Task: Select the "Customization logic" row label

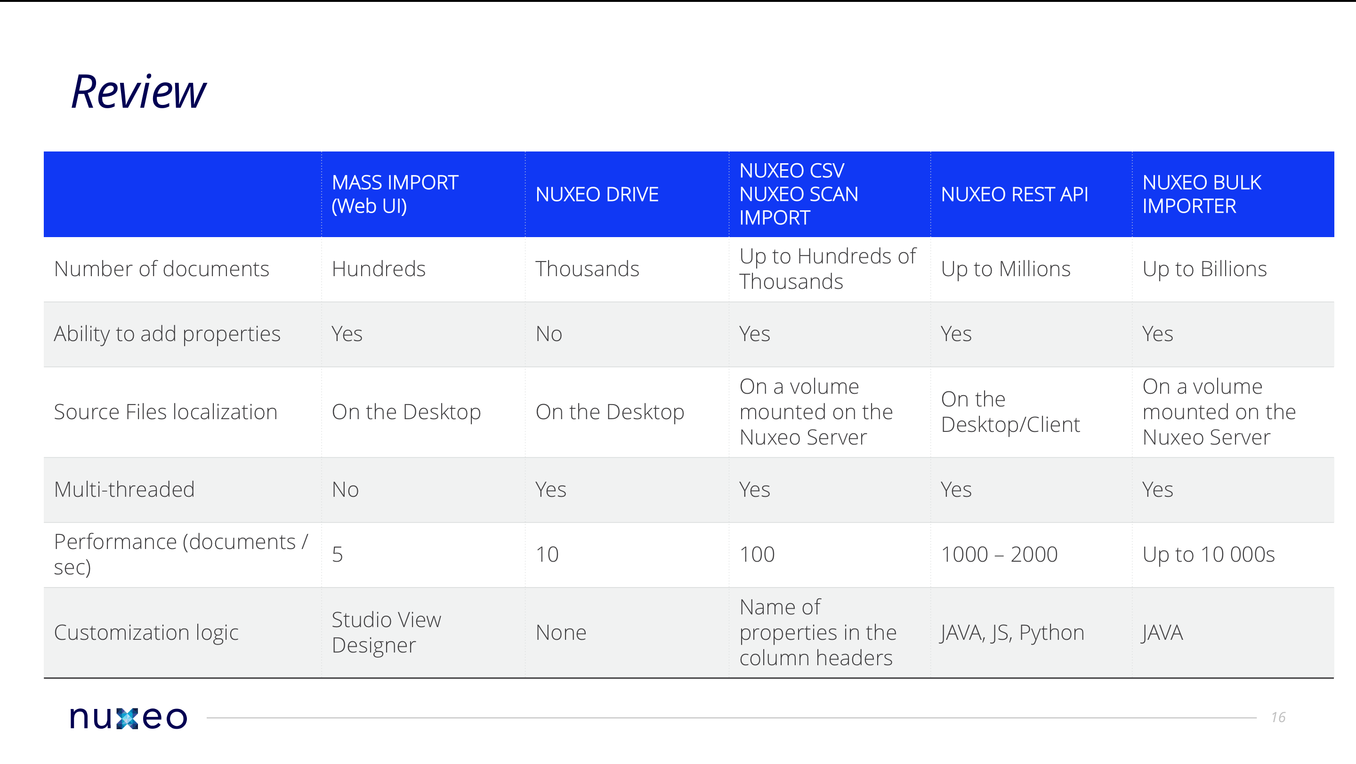Action: 146,633
